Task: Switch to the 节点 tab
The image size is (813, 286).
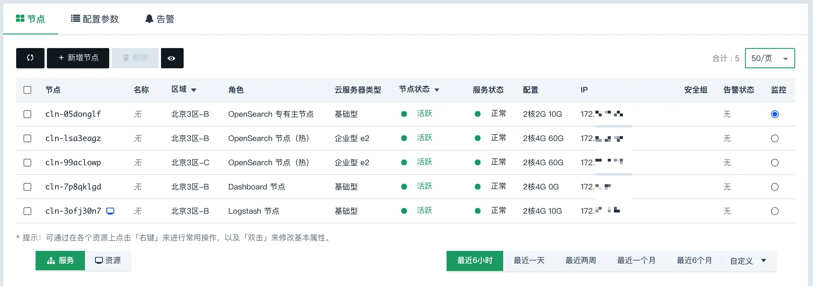Action: 30,19
